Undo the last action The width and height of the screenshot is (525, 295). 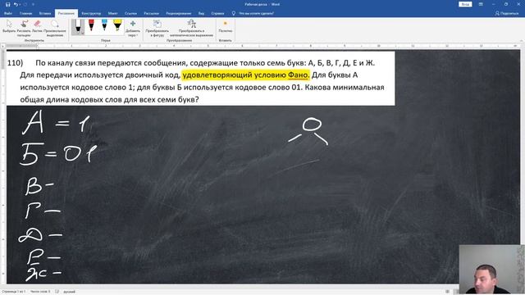tap(16, 4)
